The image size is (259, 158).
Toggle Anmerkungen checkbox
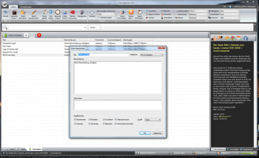point(98,18)
